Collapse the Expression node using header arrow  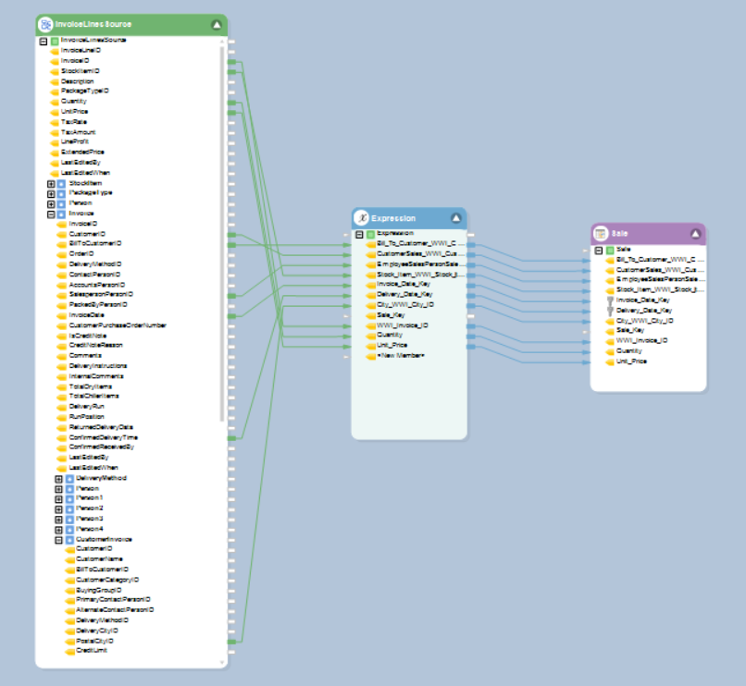click(456, 218)
